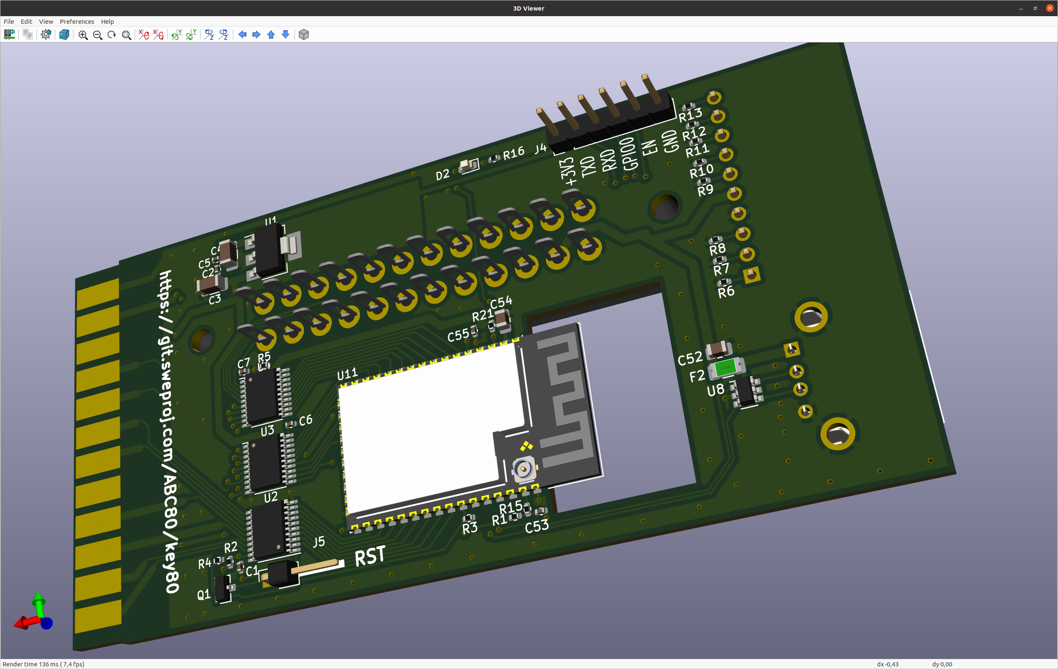Open the Help menu
Screen dimensions: 1058x669
pyautogui.click(x=107, y=22)
